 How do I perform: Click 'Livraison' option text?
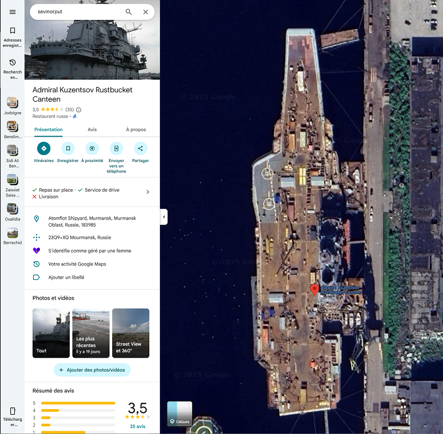[49, 197]
